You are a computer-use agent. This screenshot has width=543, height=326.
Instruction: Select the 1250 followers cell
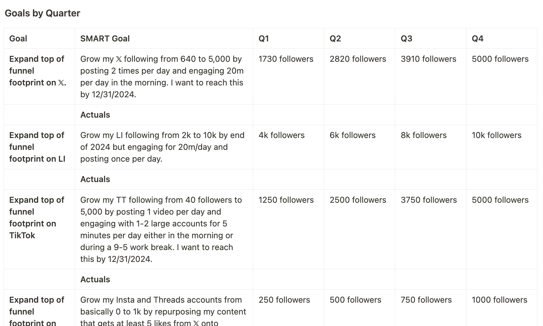tap(289, 229)
